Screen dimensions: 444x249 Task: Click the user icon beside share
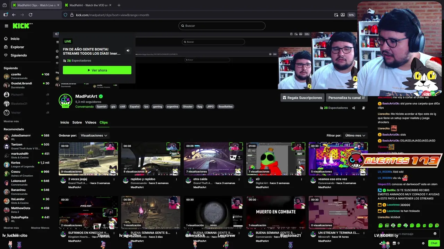point(364,108)
